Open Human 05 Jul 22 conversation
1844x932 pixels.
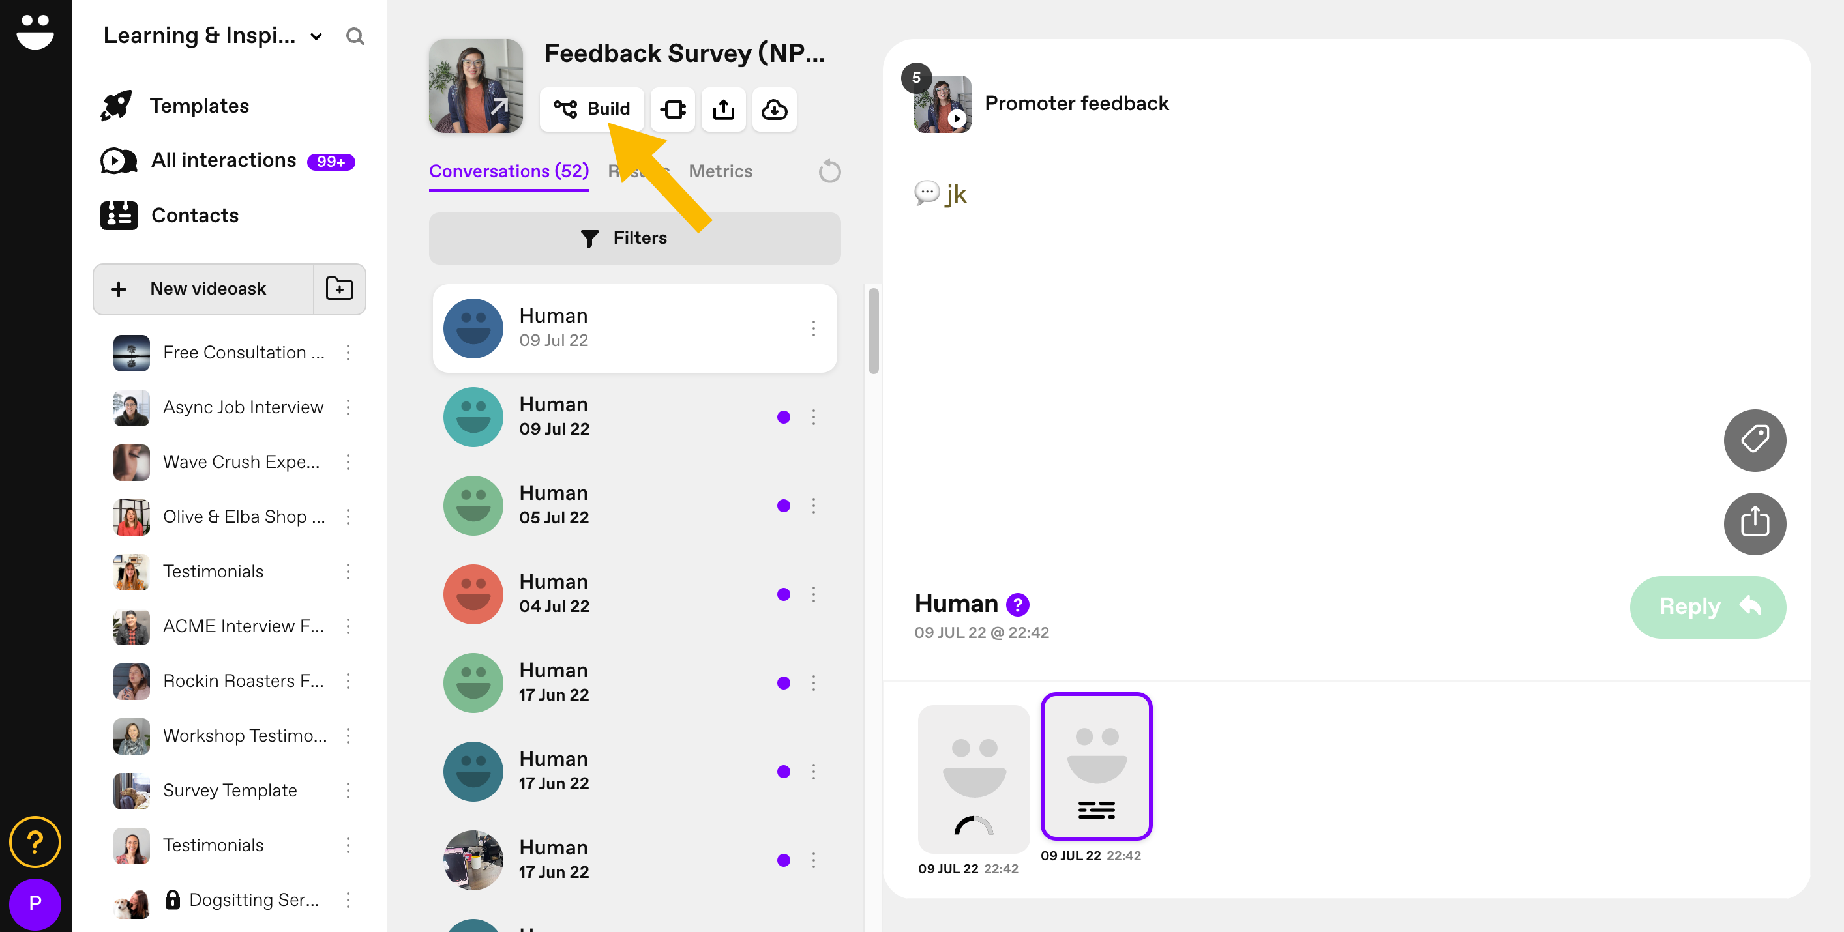pos(634,506)
